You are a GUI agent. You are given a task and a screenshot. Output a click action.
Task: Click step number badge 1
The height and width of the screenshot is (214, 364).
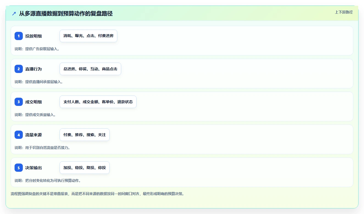pos(19,36)
